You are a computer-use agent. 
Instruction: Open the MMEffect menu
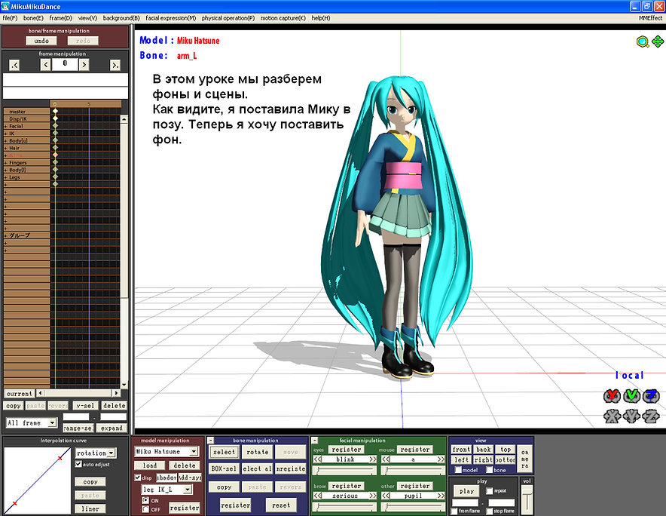[650, 18]
